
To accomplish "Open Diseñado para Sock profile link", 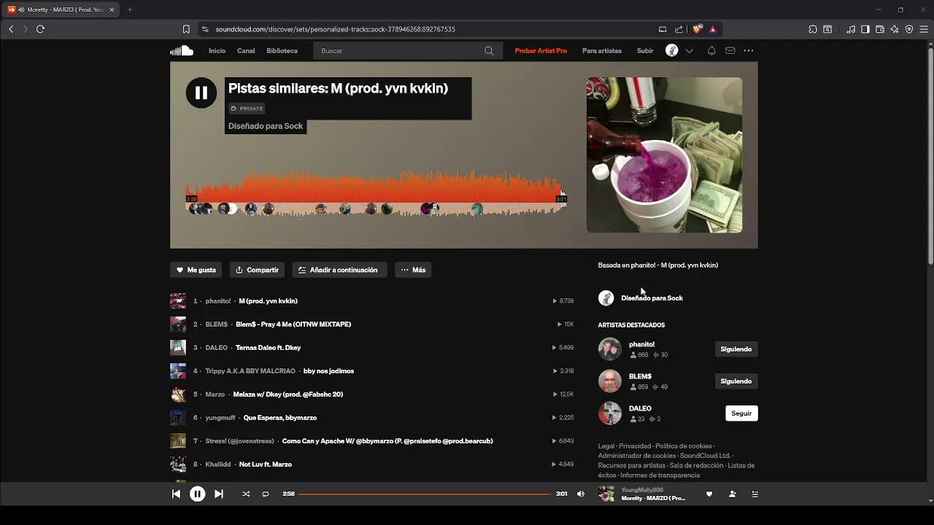I will point(652,298).
